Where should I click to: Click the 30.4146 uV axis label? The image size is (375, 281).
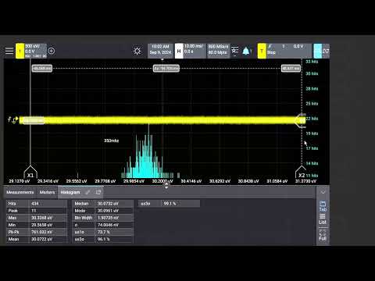[x=191, y=181]
